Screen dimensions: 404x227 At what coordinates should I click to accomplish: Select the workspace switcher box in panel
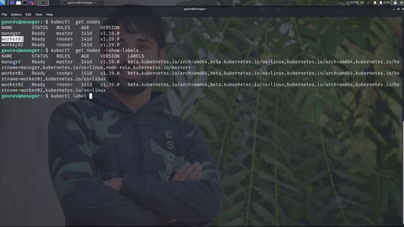(x=44, y=3)
